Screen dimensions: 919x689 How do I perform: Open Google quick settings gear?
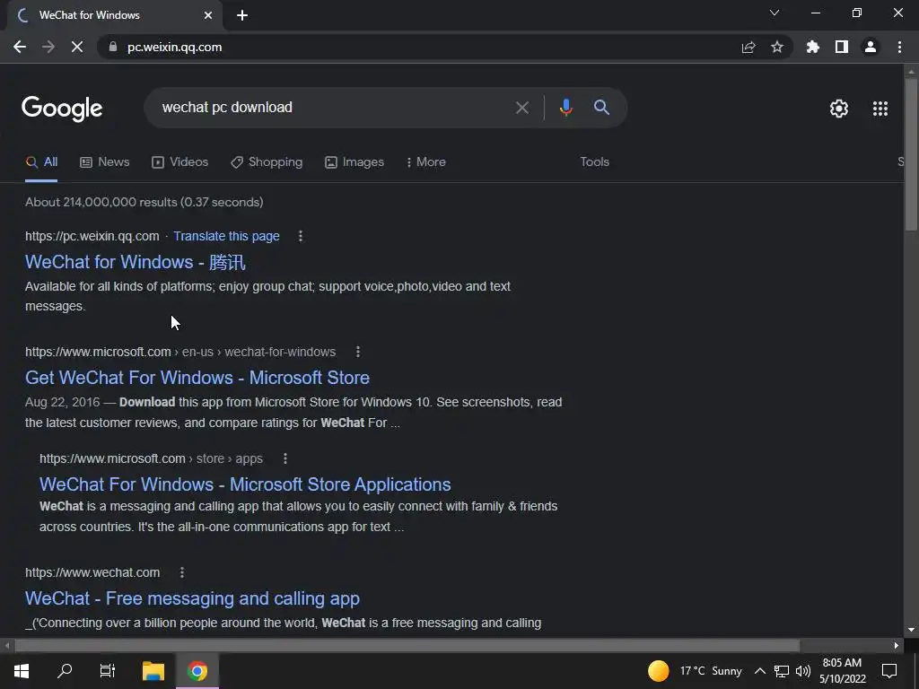coord(839,109)
